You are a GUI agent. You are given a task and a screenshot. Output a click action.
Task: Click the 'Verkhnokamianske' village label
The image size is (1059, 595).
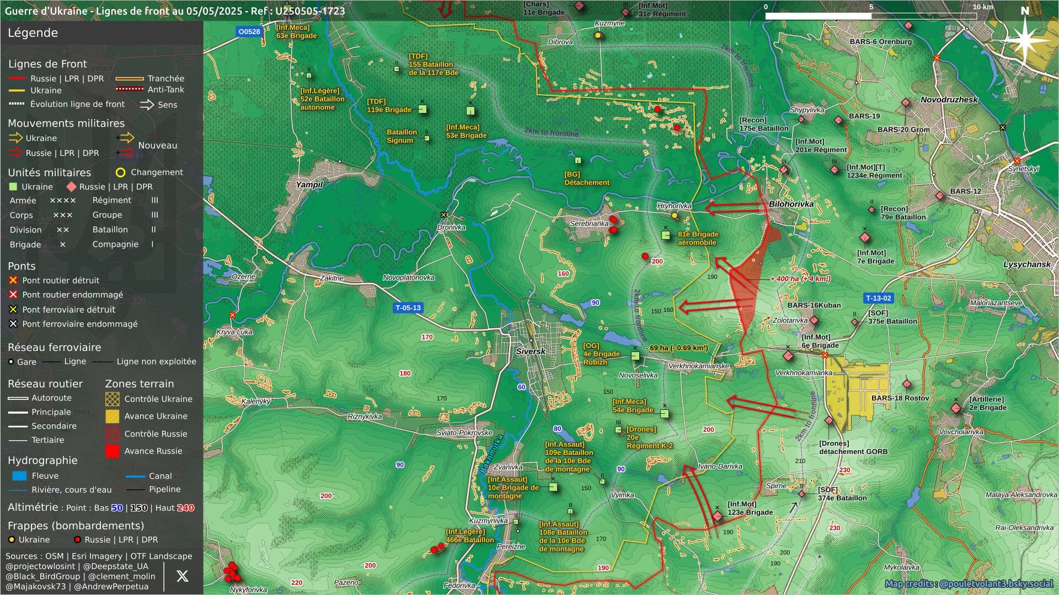click(698, 366)
